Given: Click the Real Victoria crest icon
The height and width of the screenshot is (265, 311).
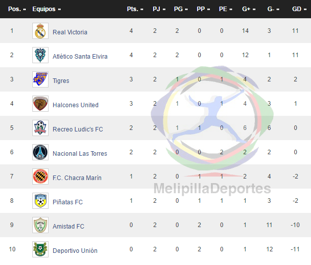Looking at the screenshot, I should point(40,31).
